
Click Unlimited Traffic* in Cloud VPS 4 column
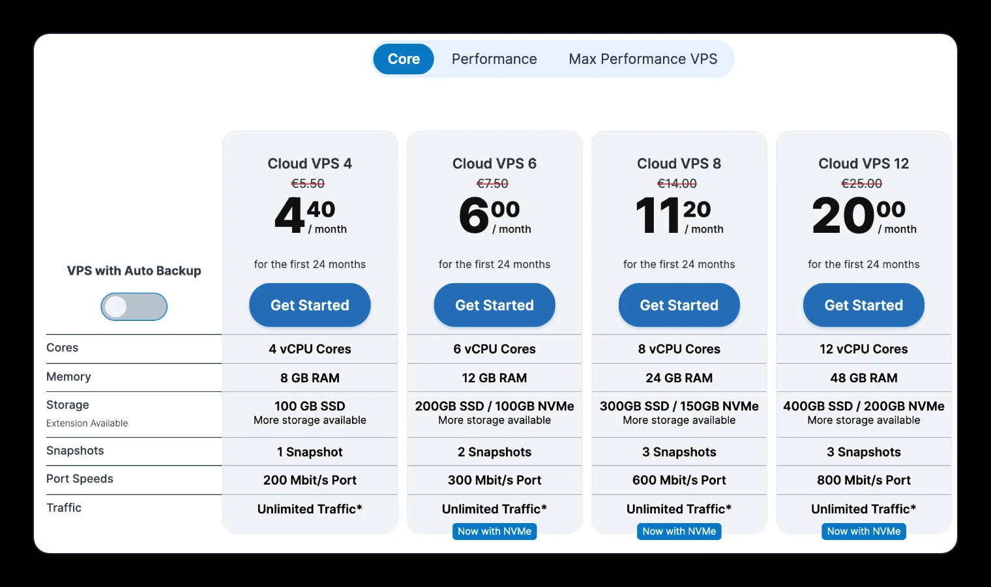(x=310, y=509)
